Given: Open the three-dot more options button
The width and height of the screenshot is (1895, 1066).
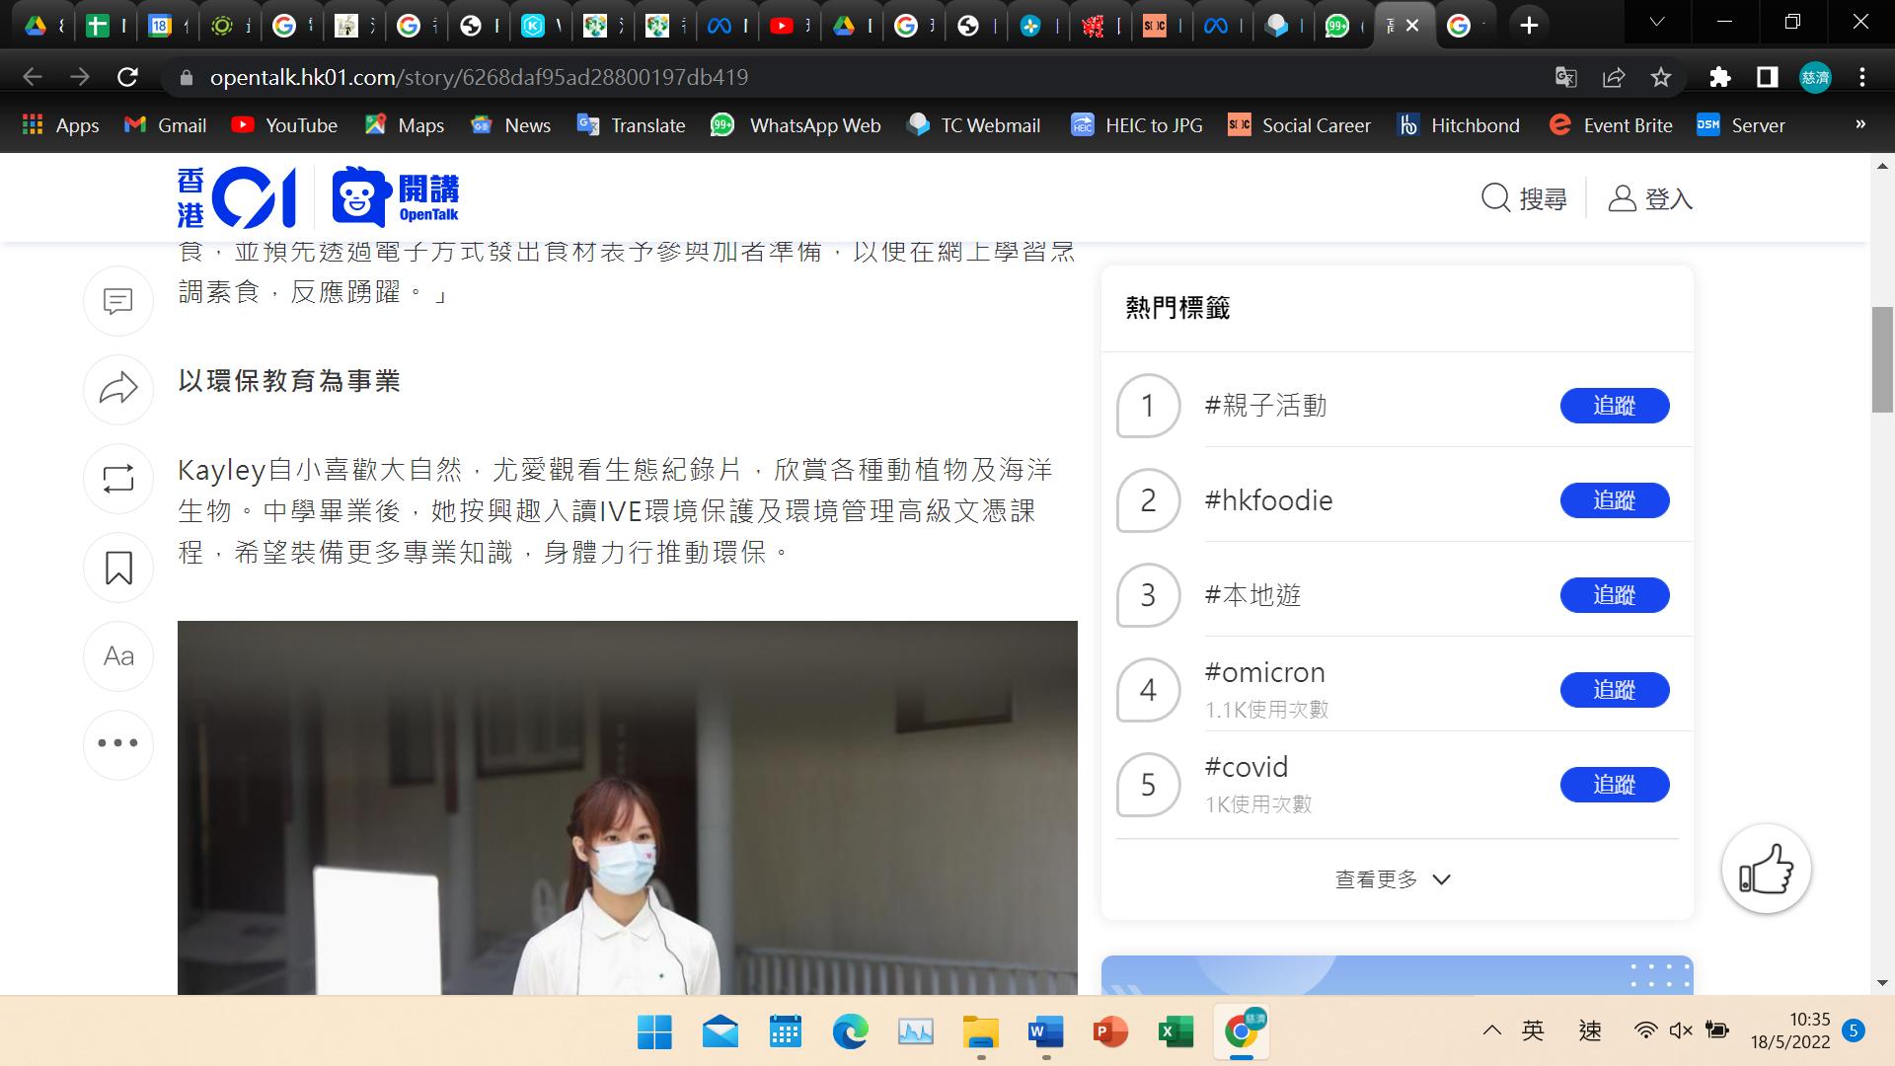Looking at the screenshot, I should [118, 743].
